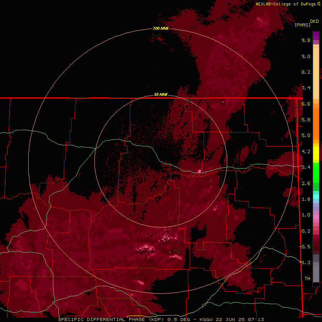This screenshot has width=322, height=322.
Task: Click the 4.2 value on the color scale
Action: pyautogui.click(x=306, y=152)
